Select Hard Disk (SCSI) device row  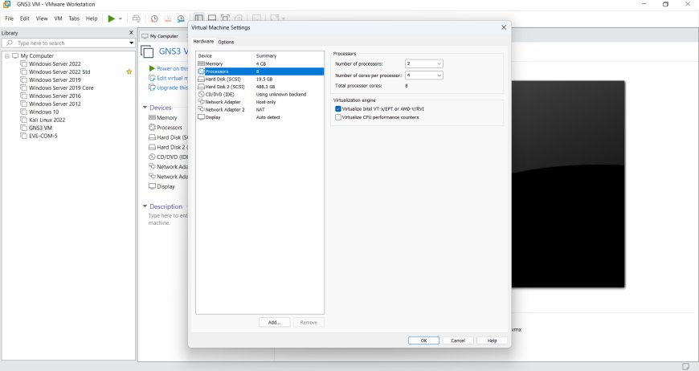[x=260, y=79]
